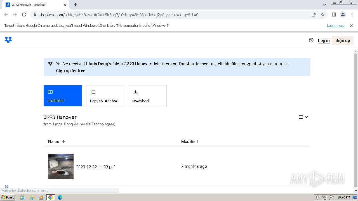Click the Modified column header
This screenshot has height=201, width=358.
tap(189, 142)
